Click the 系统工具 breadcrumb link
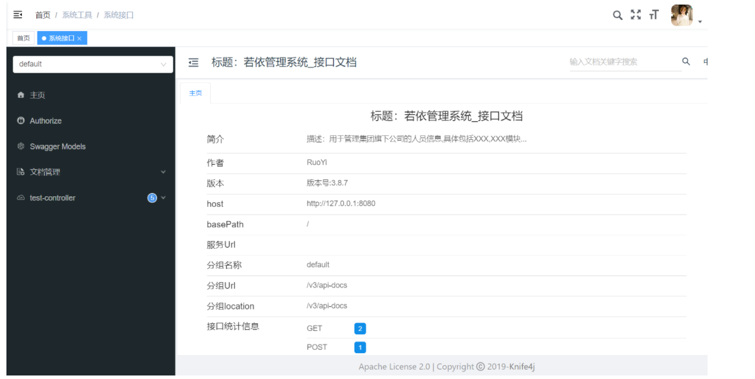 (x=77, y=15)
